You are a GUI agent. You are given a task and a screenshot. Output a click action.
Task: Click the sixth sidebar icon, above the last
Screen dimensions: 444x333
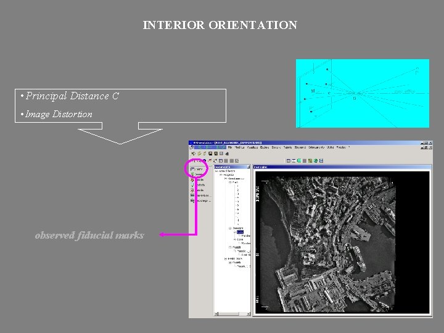192,195
